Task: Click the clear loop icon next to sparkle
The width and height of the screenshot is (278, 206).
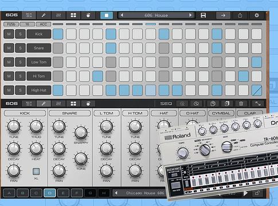Action: 196,104
